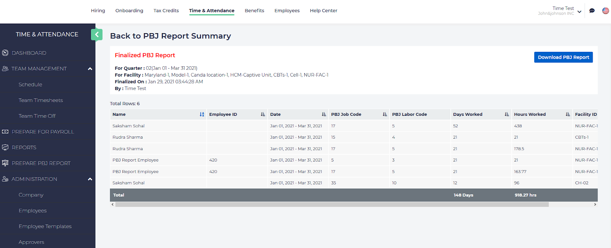611x248 pixels.
Task: Sort by PBJ Job Code column icon
Action: 385,114
